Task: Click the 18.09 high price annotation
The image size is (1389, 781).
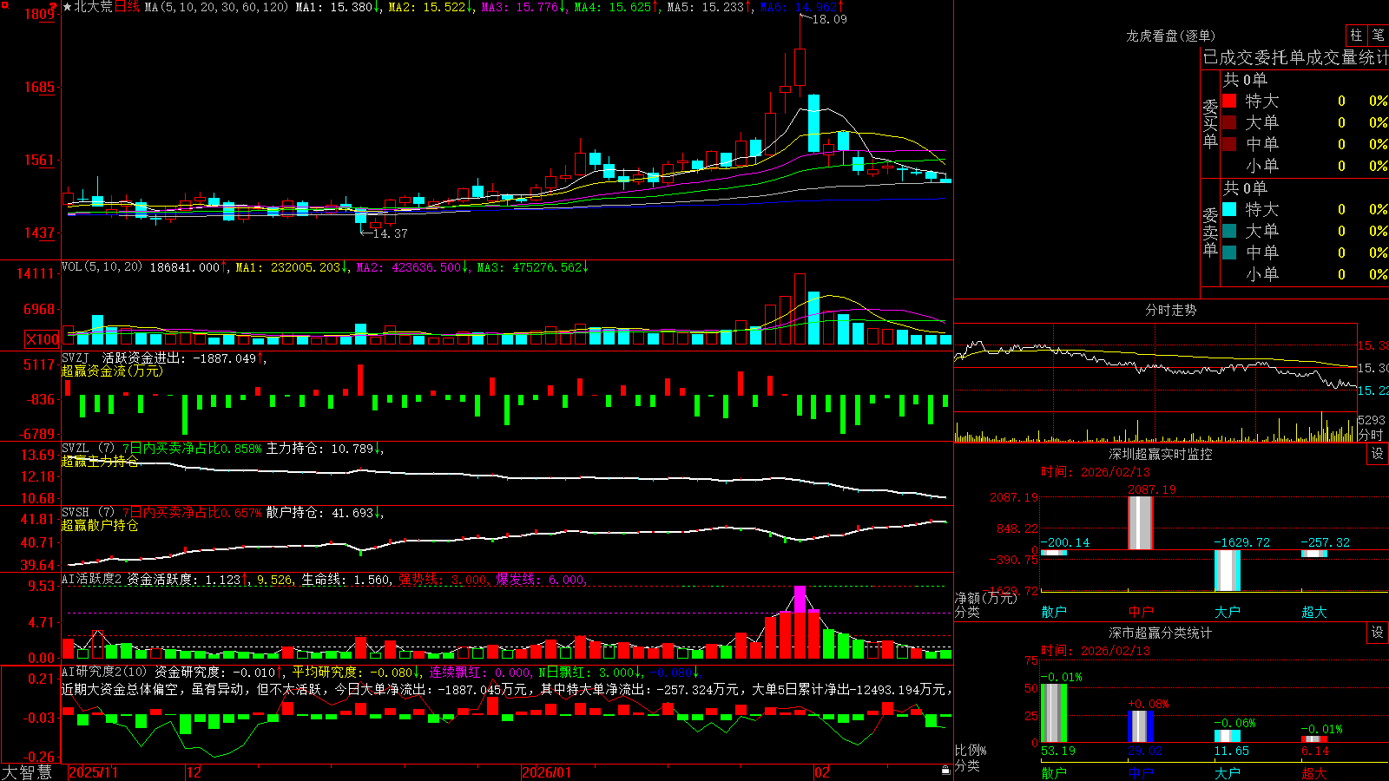Action: tap(830, 19)
